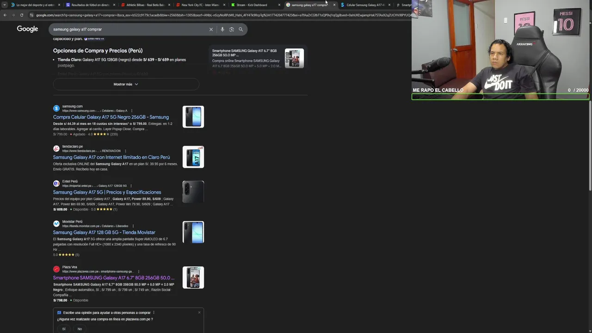Expand 'Mostrar más' shopping options
Viewport: 592px width, 333px height.
pos(126,84)
